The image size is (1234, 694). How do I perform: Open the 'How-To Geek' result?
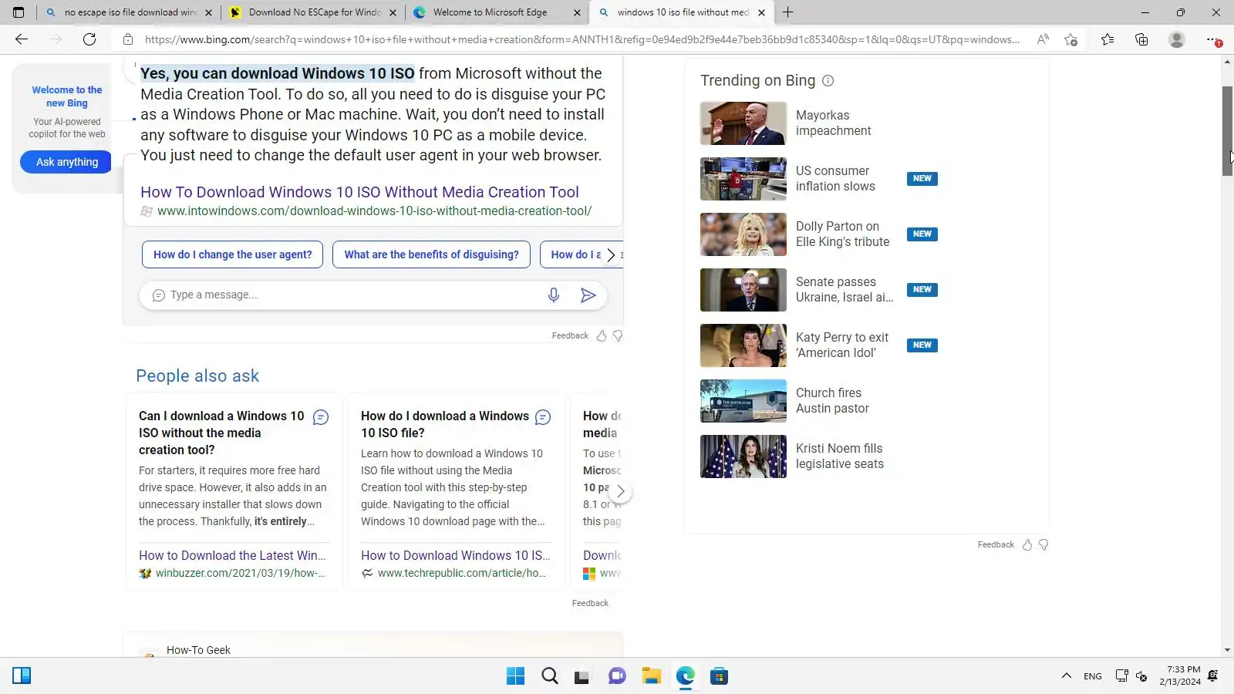coord(198,650)
